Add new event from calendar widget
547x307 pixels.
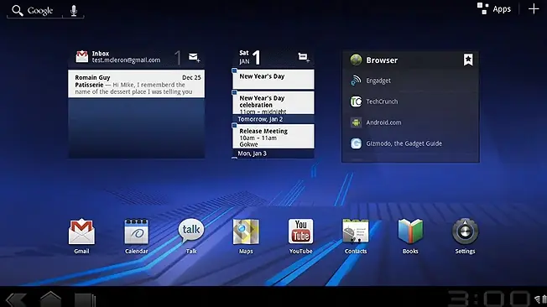point(304,57)
